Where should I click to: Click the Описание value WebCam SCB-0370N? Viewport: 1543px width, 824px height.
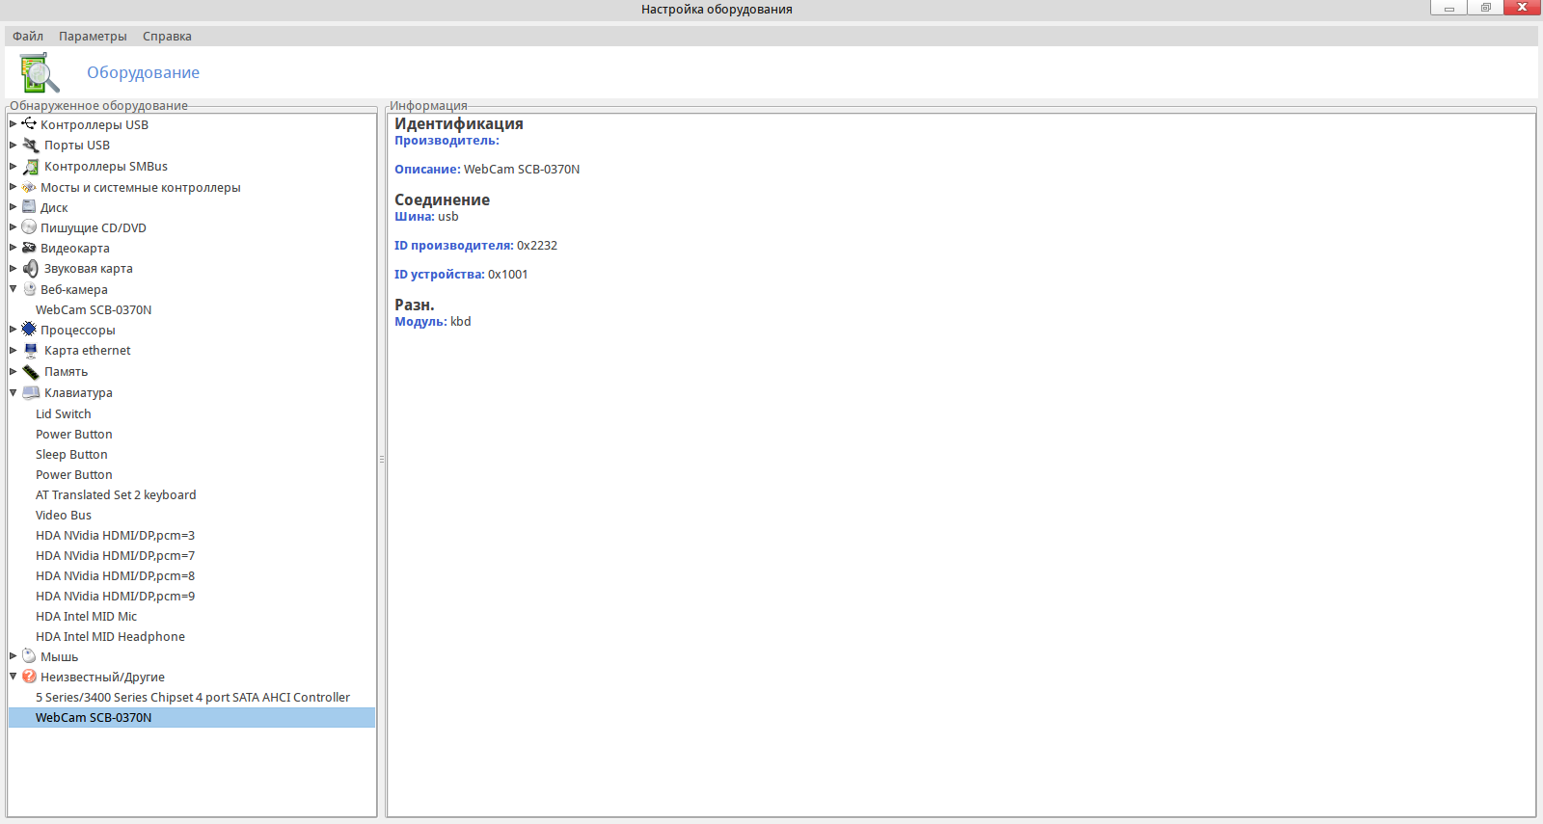522,169
